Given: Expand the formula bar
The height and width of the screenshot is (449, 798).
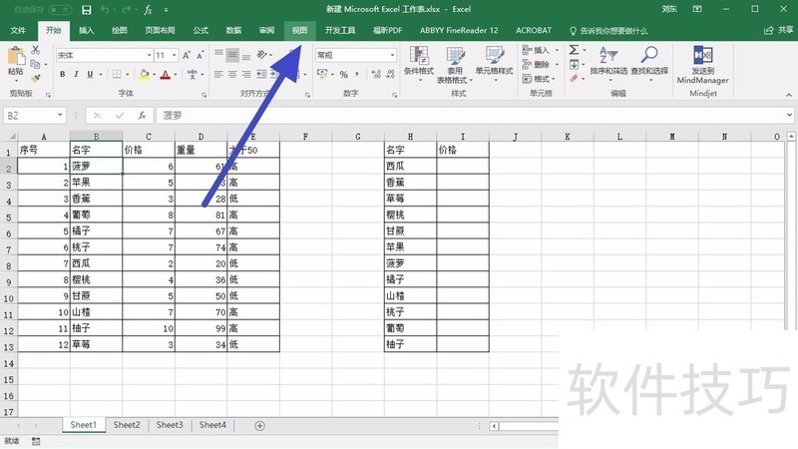Looking at the screenshot, I should (x=789, y=115).
